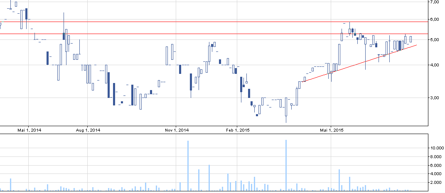Click the 6.000 volume axis label

pos(436,166)
